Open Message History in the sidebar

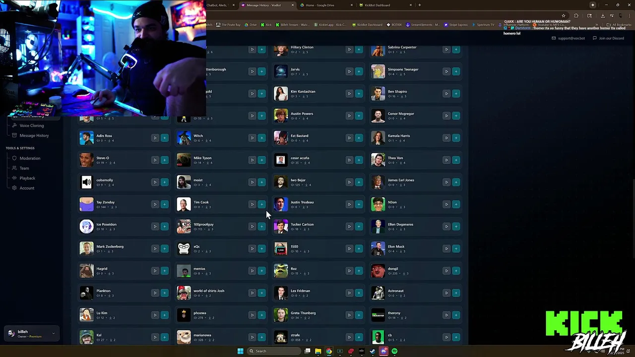click(x=34, y=135)
